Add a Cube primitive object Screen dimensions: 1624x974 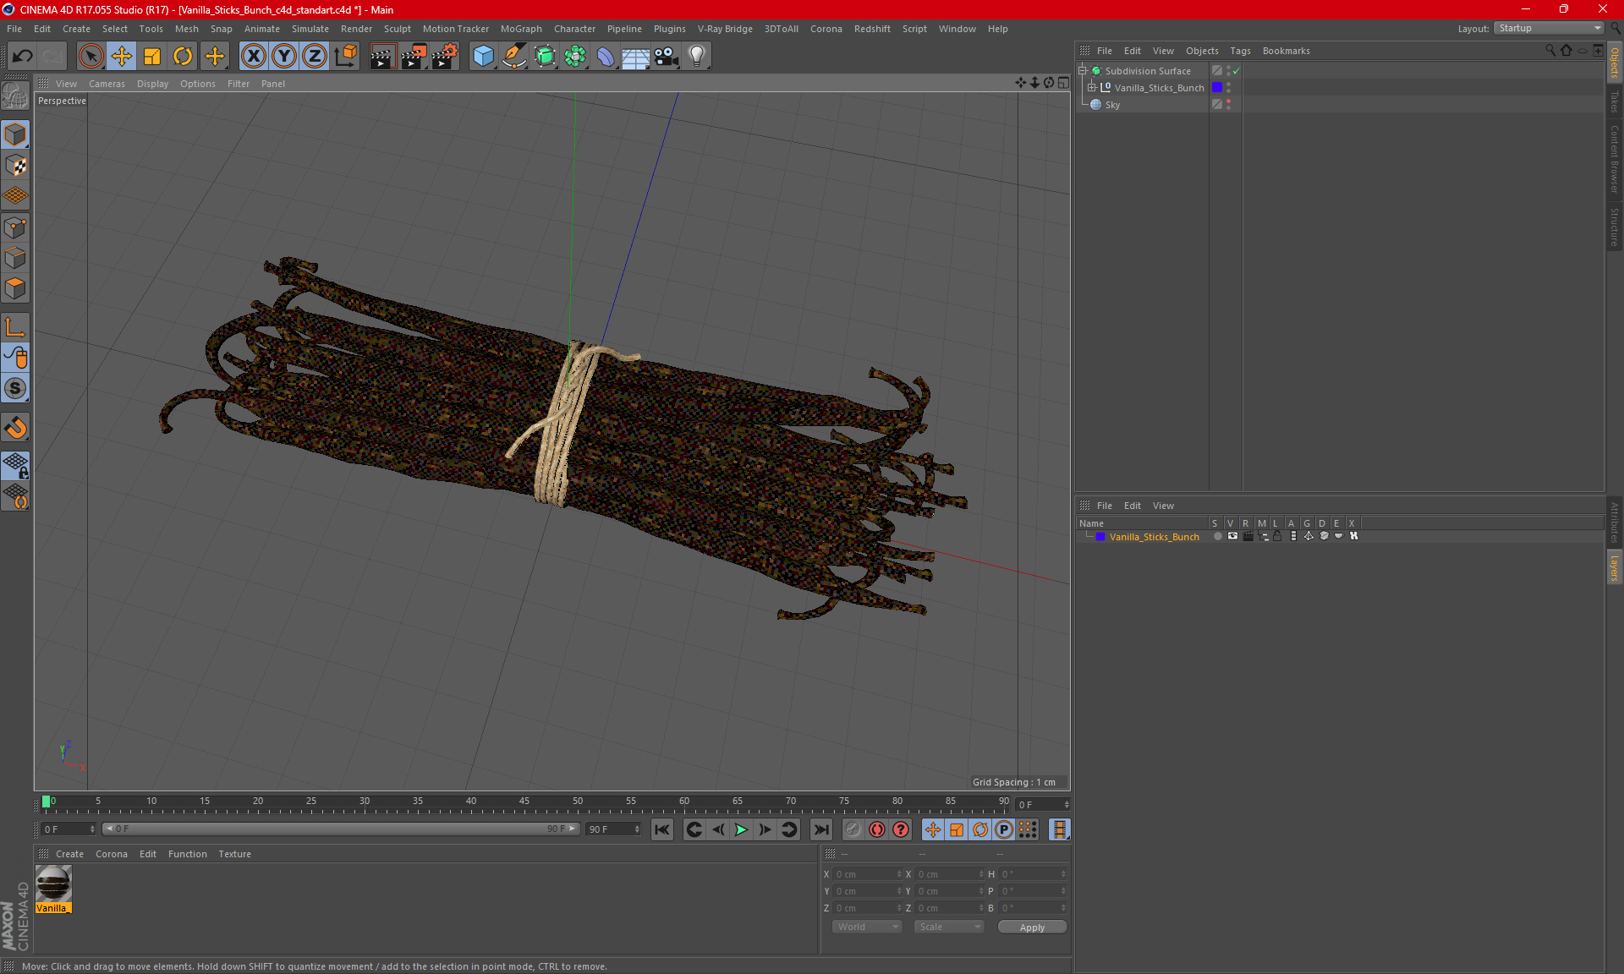tap(483, 57)
